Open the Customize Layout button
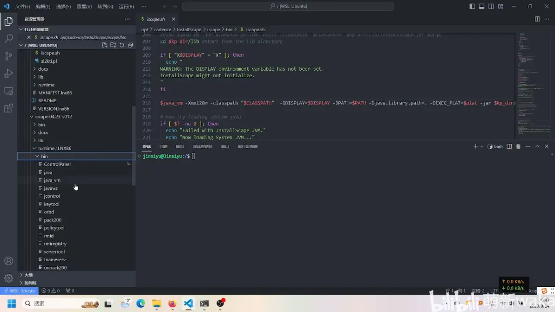The height and width of the screenshot is (312, 555). pos(501,7)
